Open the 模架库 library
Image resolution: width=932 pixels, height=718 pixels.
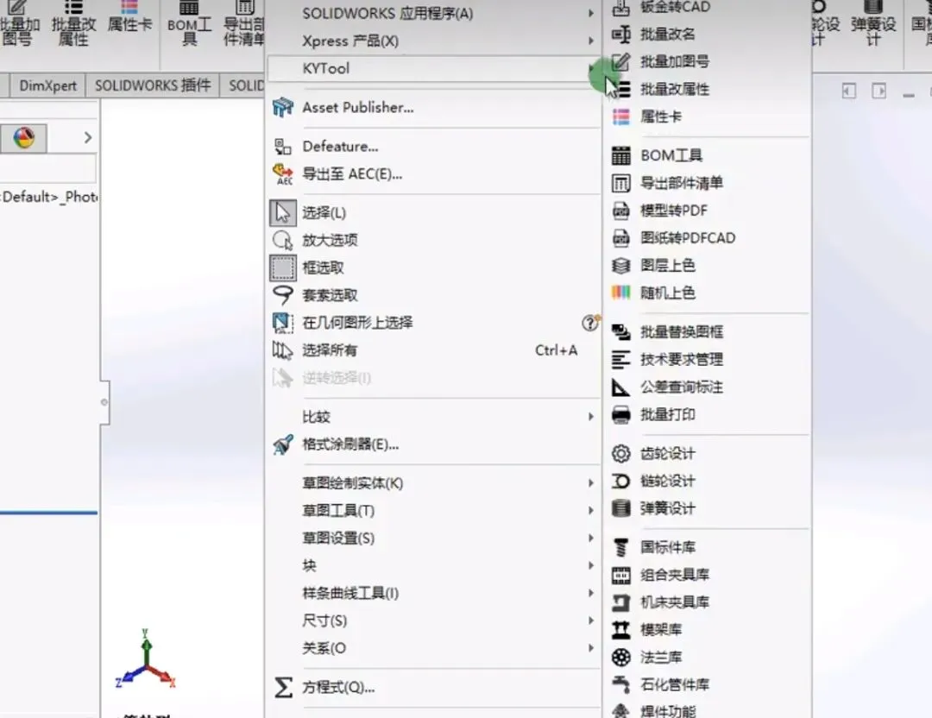tap(660, 629)
